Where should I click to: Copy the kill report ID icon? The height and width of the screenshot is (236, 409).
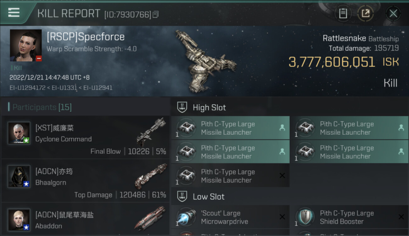155,14
